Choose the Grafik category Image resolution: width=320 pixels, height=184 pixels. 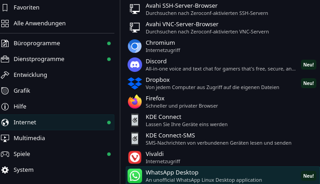22,91
